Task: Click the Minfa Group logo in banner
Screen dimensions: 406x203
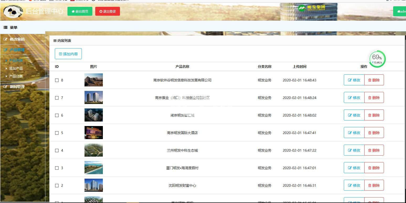Action: [312, 8]
